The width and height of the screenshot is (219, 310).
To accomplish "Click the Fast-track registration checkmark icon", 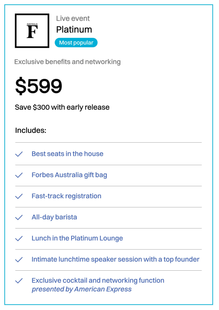I will click(19, 196).
